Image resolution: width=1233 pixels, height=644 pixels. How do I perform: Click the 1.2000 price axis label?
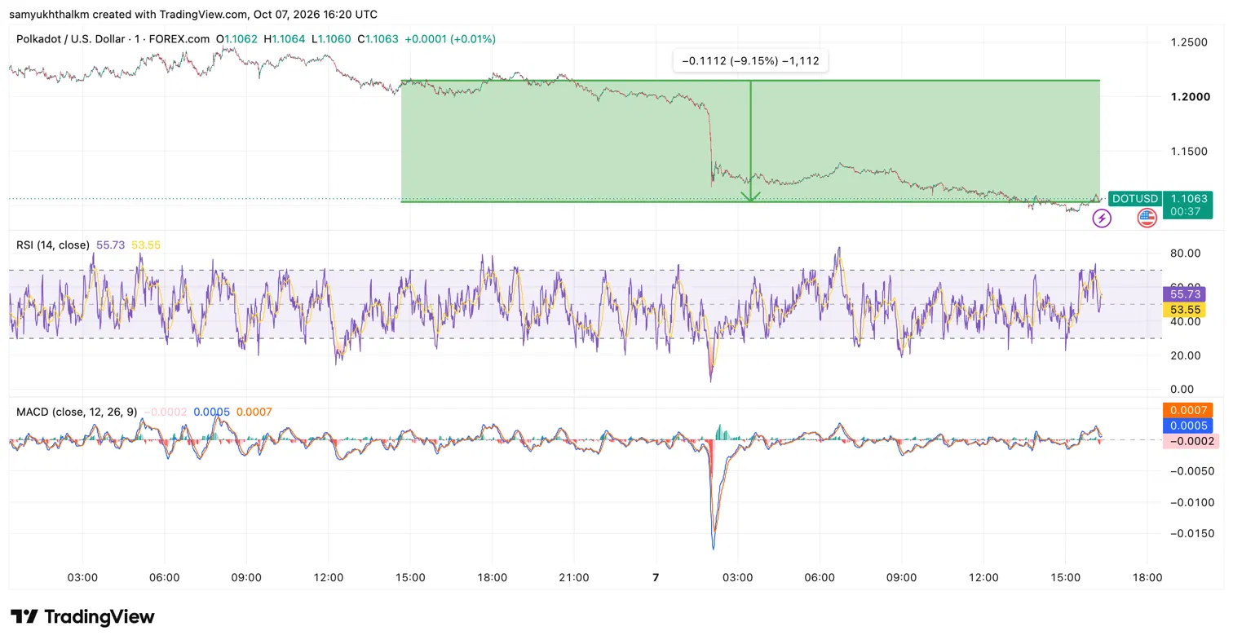(1189, 96)
